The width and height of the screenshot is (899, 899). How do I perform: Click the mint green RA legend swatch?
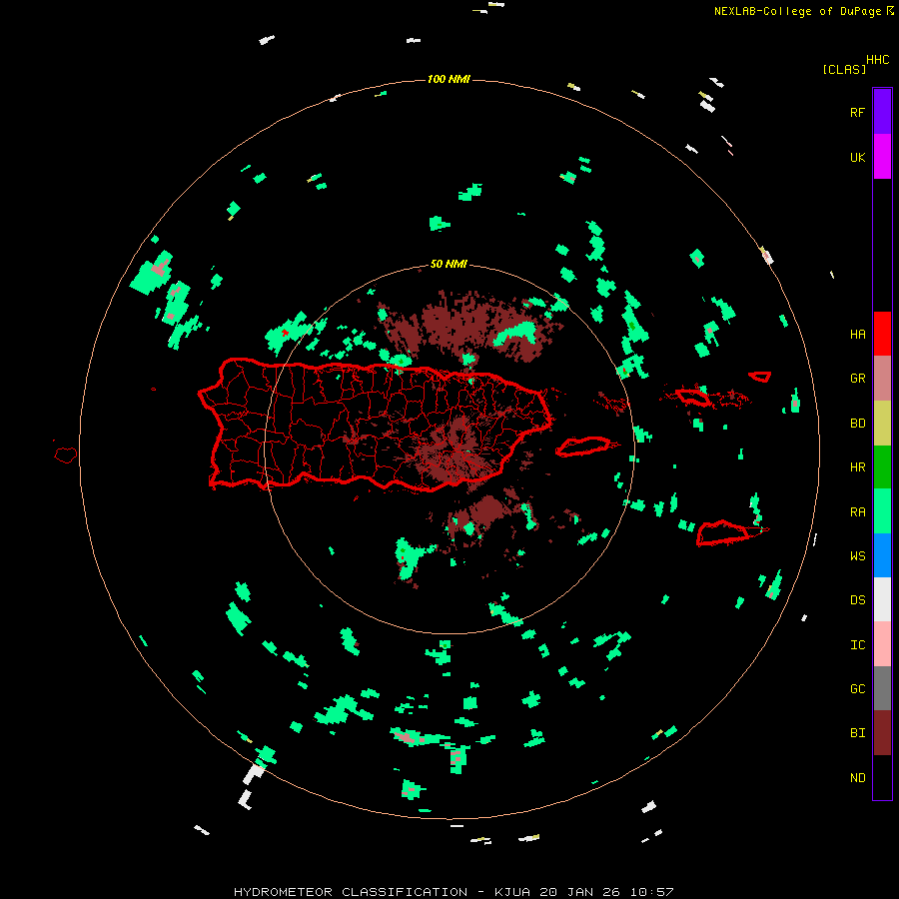pyautogui.click(x=882, y=511)
